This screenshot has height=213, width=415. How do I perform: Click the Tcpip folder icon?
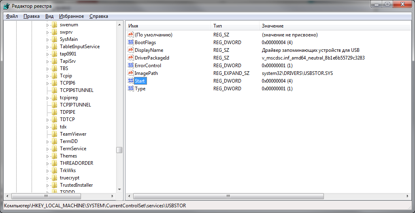pyautogui.click(x=55, y=76)
